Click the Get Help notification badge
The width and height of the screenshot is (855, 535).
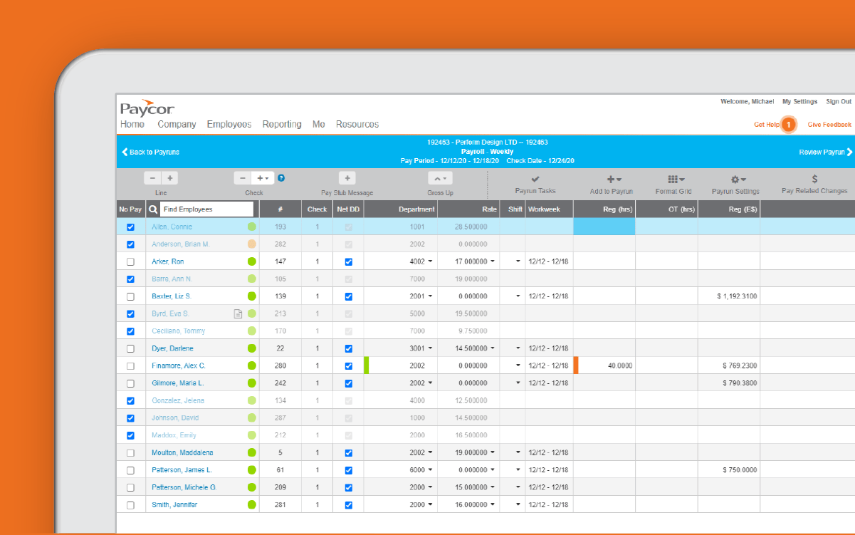tap(788, 125)
